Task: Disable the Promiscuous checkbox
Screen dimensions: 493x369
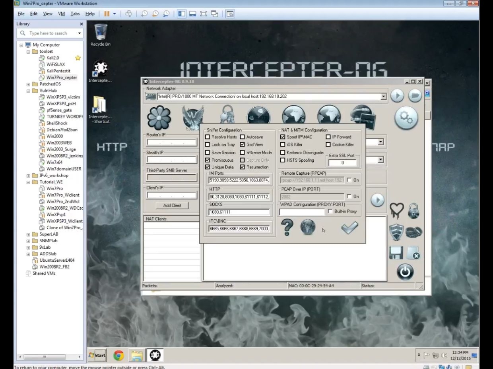Action: [x=207, y=160]
